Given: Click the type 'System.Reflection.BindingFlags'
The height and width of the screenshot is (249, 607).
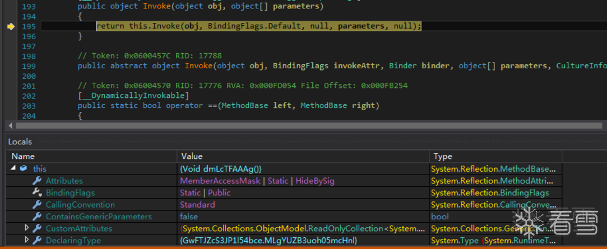Looking at the screenshot, I should [x=490, y=192].
